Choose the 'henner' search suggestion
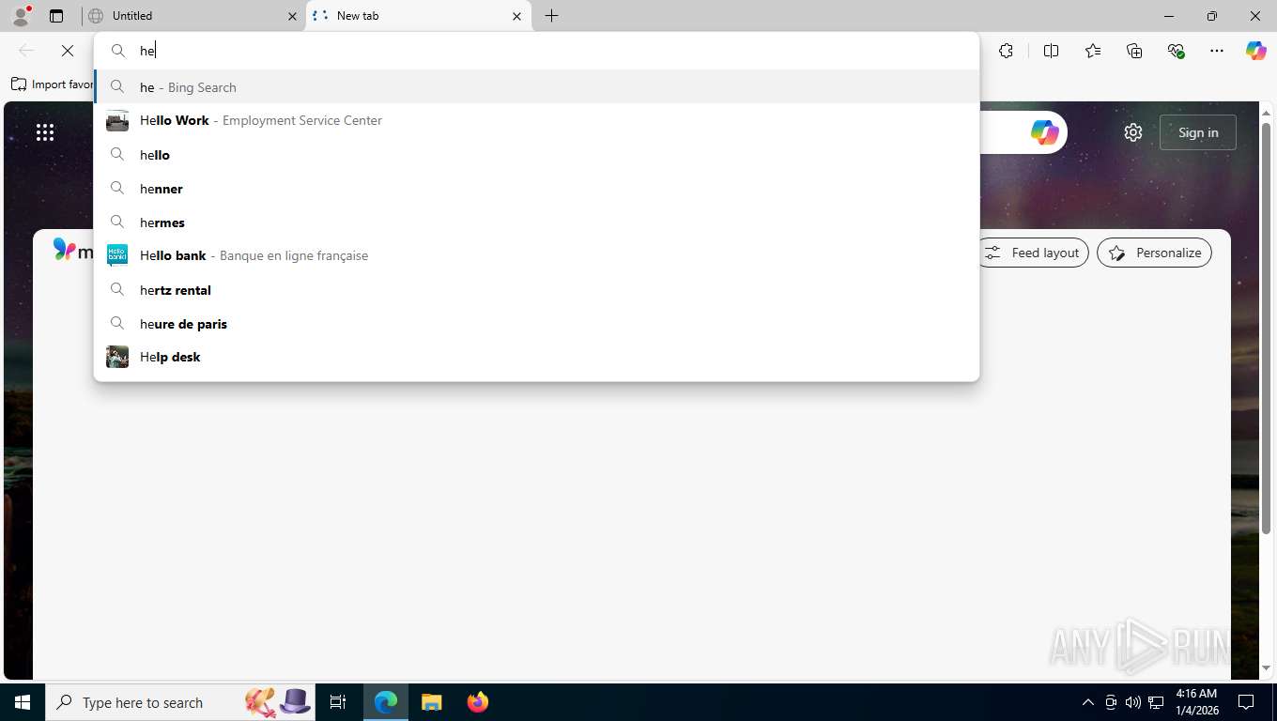Screen dimensions: 1277x721 click(536, 189)
